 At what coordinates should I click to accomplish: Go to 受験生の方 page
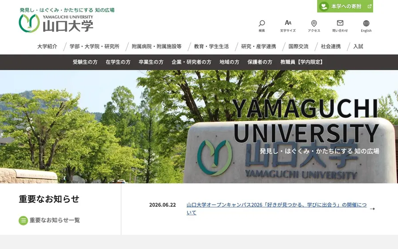(85, 62)
